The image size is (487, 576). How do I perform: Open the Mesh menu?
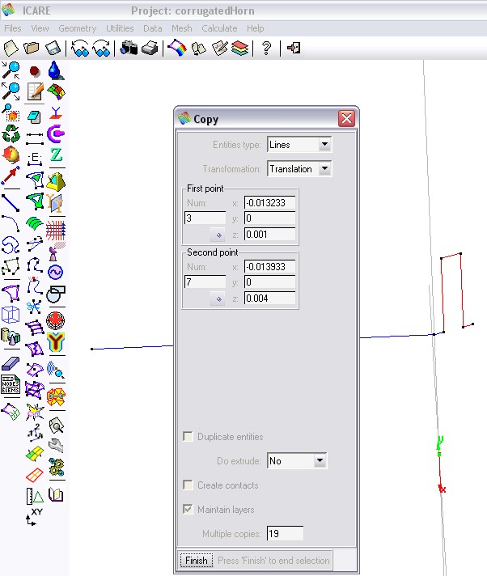tap(182, 28)
